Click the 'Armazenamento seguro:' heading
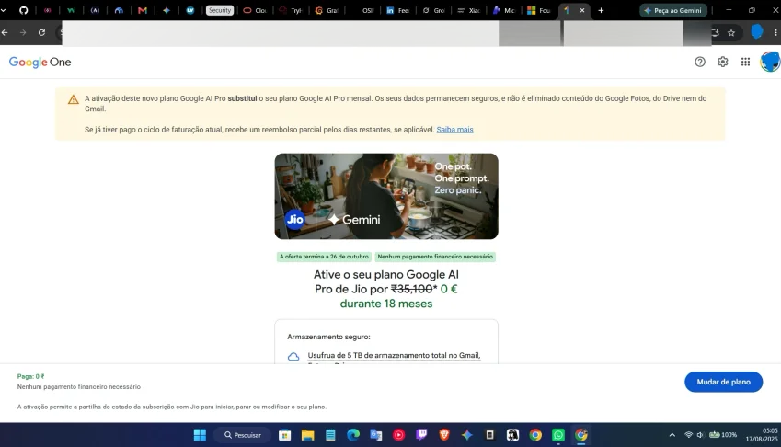This screenshot has width=781, height=447. (x=328, y=337)
